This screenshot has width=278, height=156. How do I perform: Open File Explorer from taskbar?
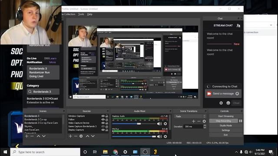[105, 152]
